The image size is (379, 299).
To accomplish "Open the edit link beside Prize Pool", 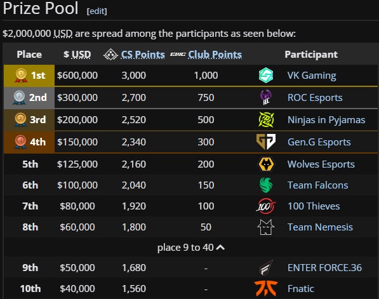I will 97,11.
